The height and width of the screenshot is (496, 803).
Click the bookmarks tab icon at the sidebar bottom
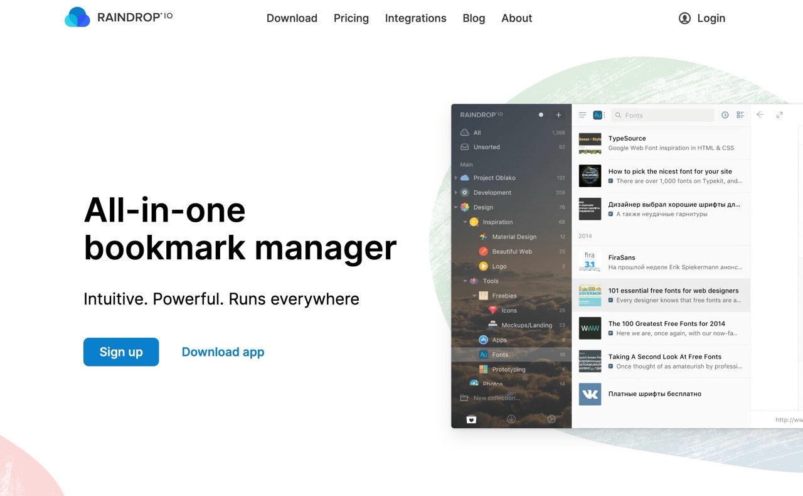tap(472, 419)
